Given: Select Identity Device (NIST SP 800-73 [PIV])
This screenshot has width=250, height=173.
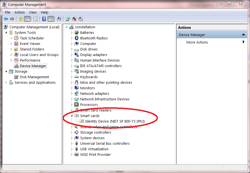Looking at the screenshot, I should click(x=115, y=121).
